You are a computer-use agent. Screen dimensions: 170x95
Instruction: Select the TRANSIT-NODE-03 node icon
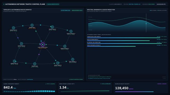(x=58, y=63)
